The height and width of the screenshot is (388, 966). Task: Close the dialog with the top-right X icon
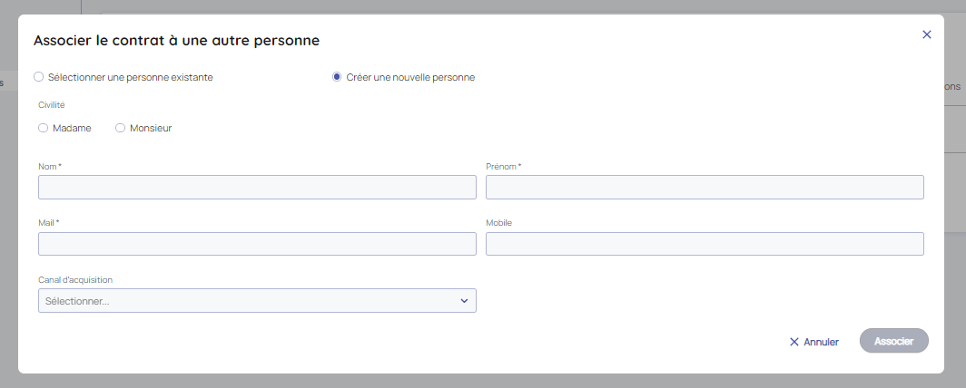point(927,34)
